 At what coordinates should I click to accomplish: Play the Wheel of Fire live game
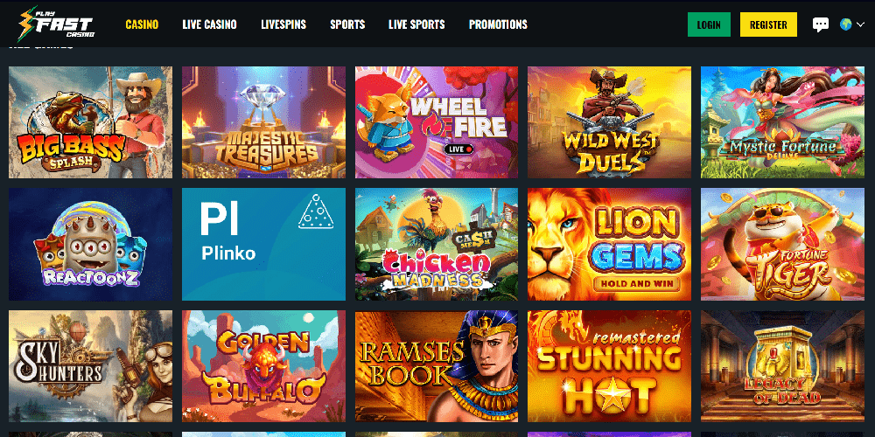[437, 122]
